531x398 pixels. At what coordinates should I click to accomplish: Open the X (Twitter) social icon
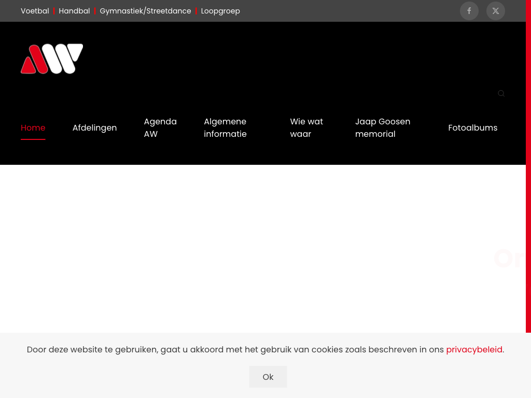(495, 11)
